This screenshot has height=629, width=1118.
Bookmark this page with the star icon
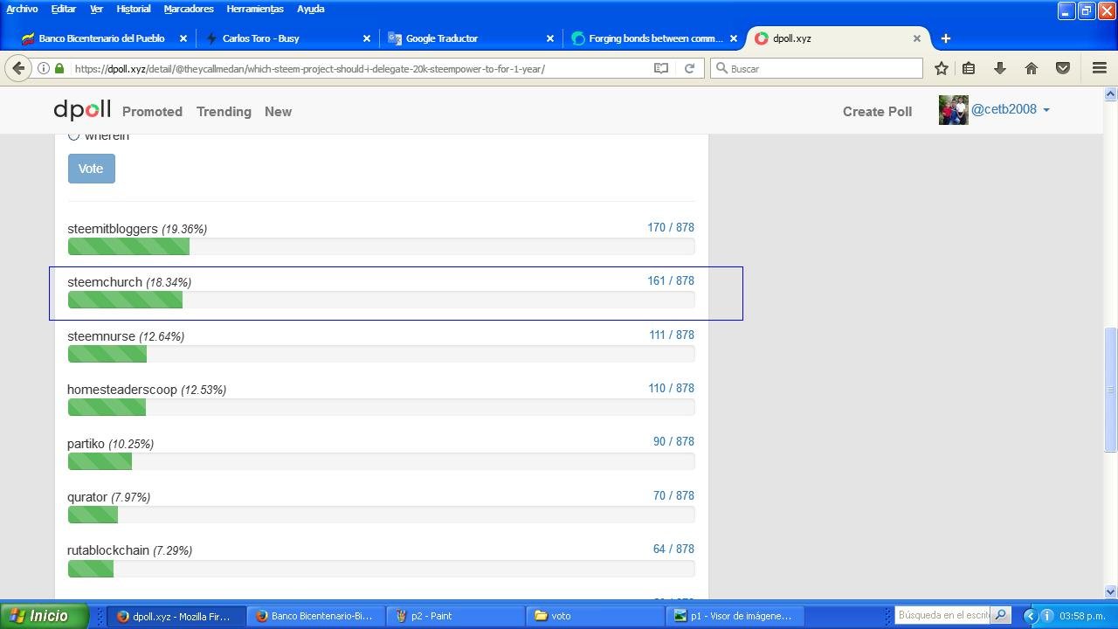(x=941, y=68)
